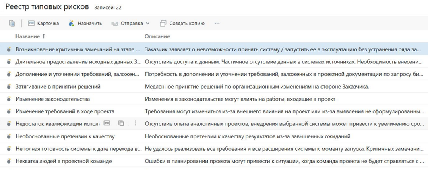428x170 pixels.
Task: Open card icon in Недостаток квалификации row
Action: click(107, 123)
